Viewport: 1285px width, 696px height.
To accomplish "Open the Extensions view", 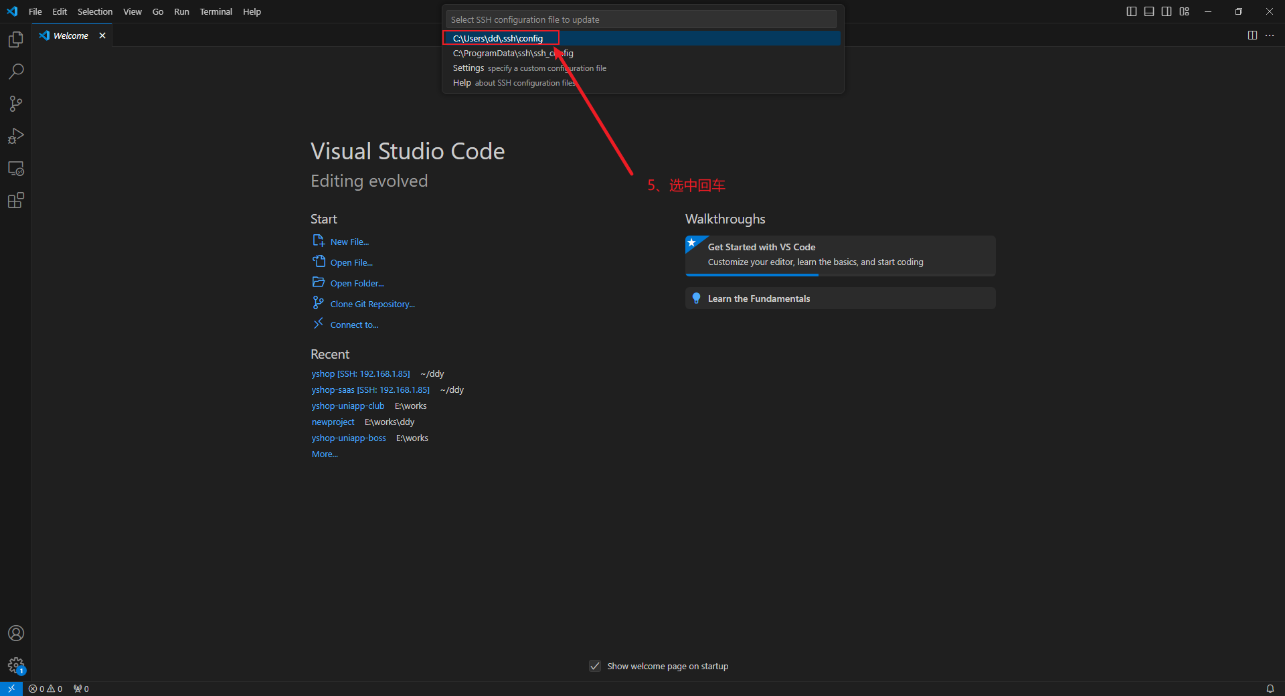I will click(x=16, y=200).
